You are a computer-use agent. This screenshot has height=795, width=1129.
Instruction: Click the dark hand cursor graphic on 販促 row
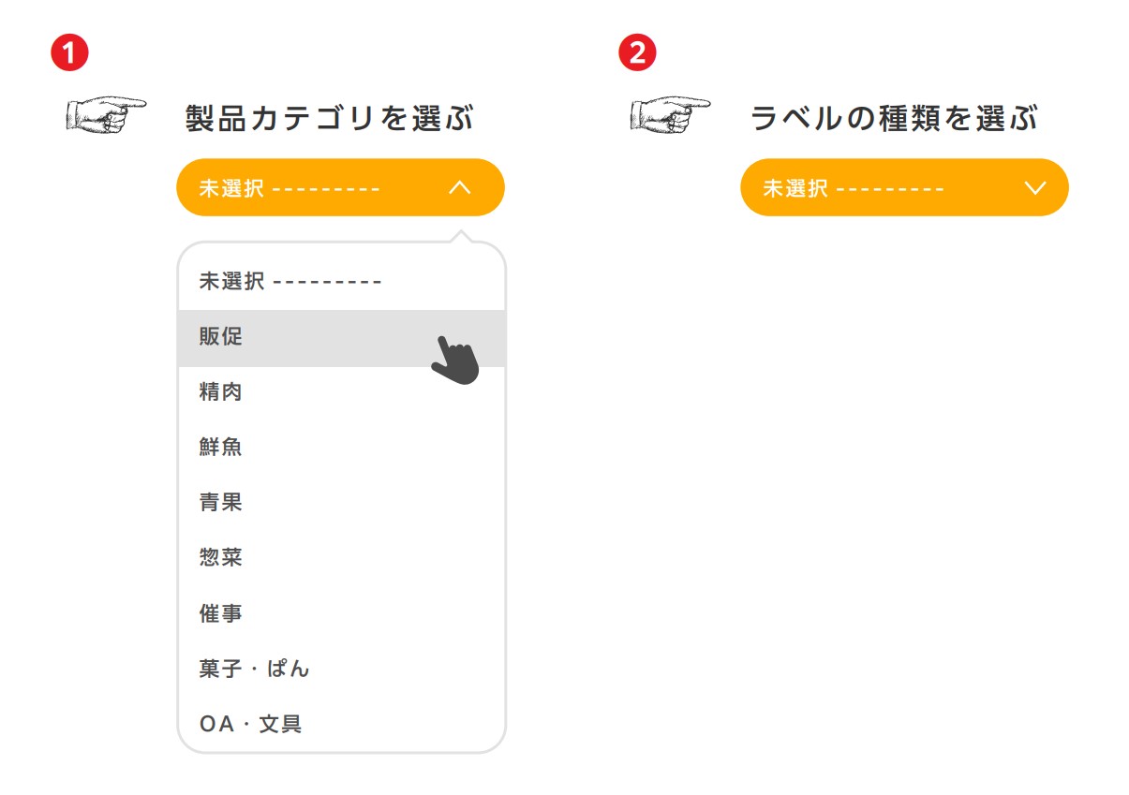pos(455,360)
